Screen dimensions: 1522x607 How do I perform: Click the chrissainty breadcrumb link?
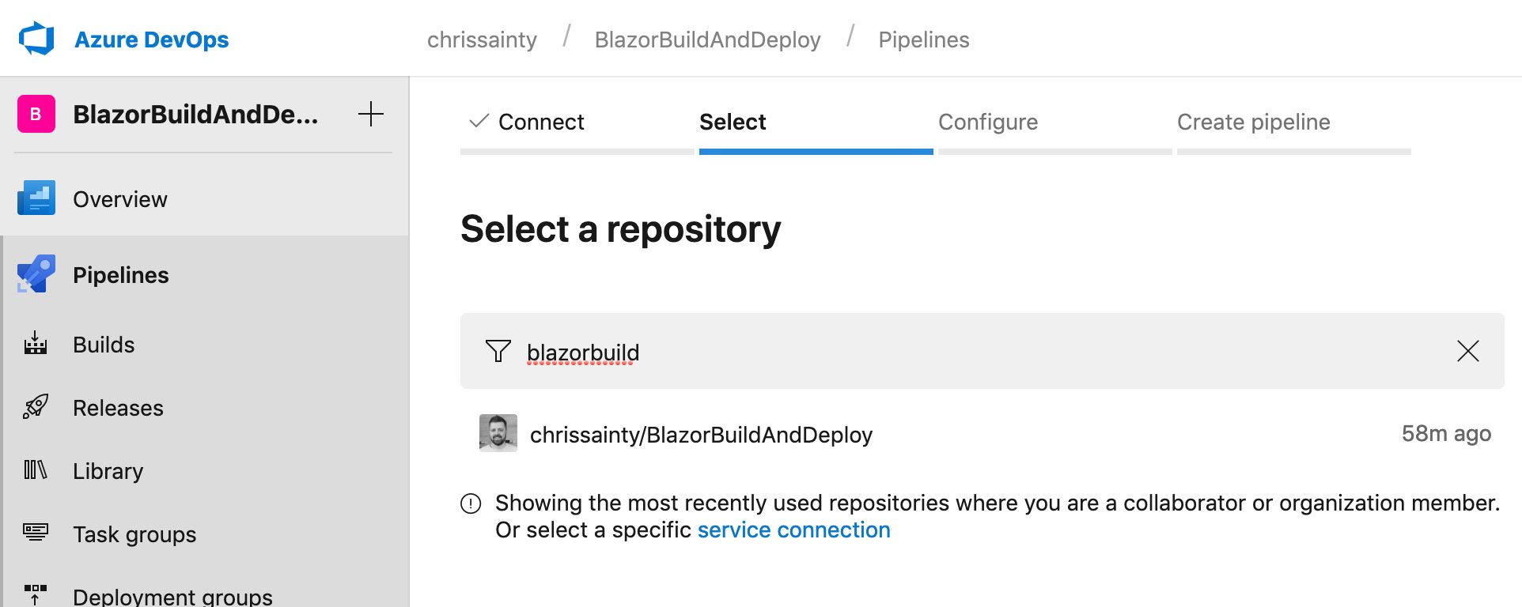482,40
